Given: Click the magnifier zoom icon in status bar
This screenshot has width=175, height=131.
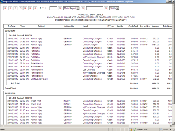Looking at the screenshot, I should (x=161, y=130).
